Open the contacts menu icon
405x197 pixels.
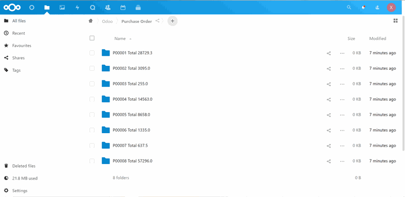click(377, 7)
